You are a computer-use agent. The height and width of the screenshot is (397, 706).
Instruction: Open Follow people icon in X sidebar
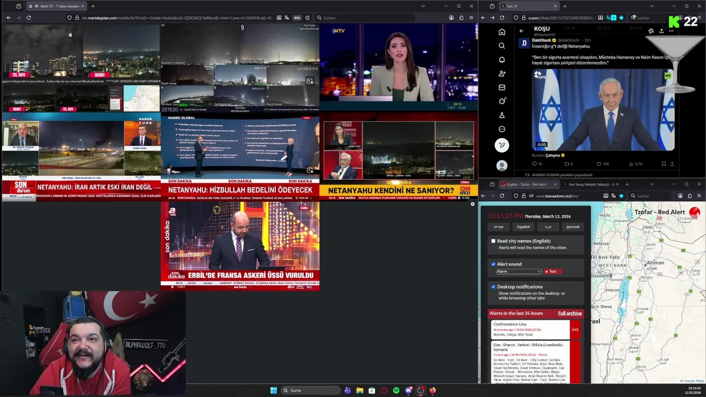click(x=501, y=73)
